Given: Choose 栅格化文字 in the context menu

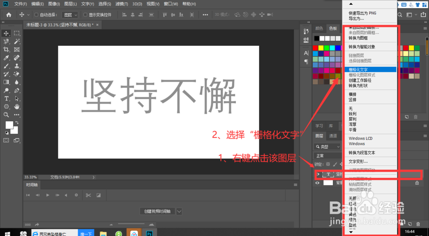Looking at the screenshot, I should click(370, 70).
